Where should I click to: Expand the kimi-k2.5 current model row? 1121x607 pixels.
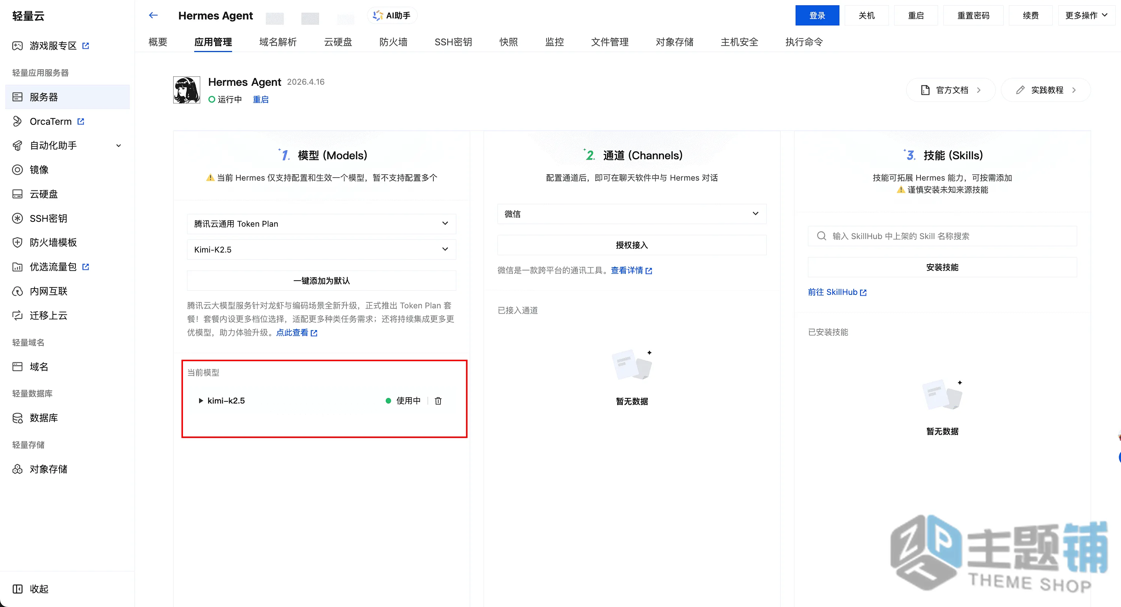point(201,401)
